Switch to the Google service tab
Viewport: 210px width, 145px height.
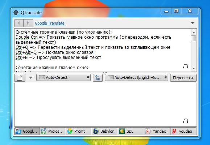[x=27, y=131]
